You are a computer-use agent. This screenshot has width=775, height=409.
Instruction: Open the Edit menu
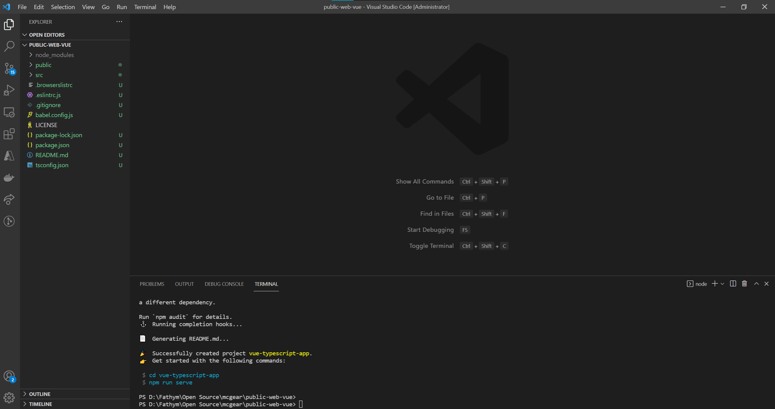point(39,7)
